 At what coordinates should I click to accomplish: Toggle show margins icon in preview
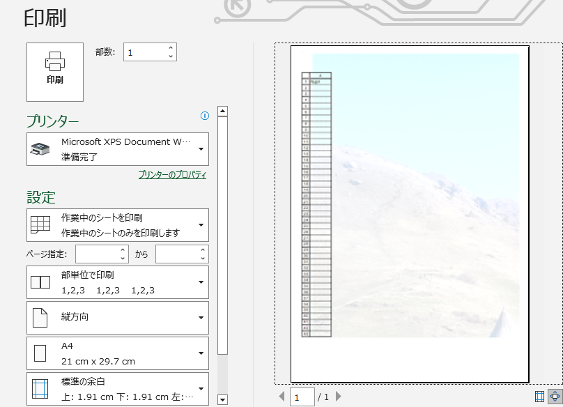[539, 397]
